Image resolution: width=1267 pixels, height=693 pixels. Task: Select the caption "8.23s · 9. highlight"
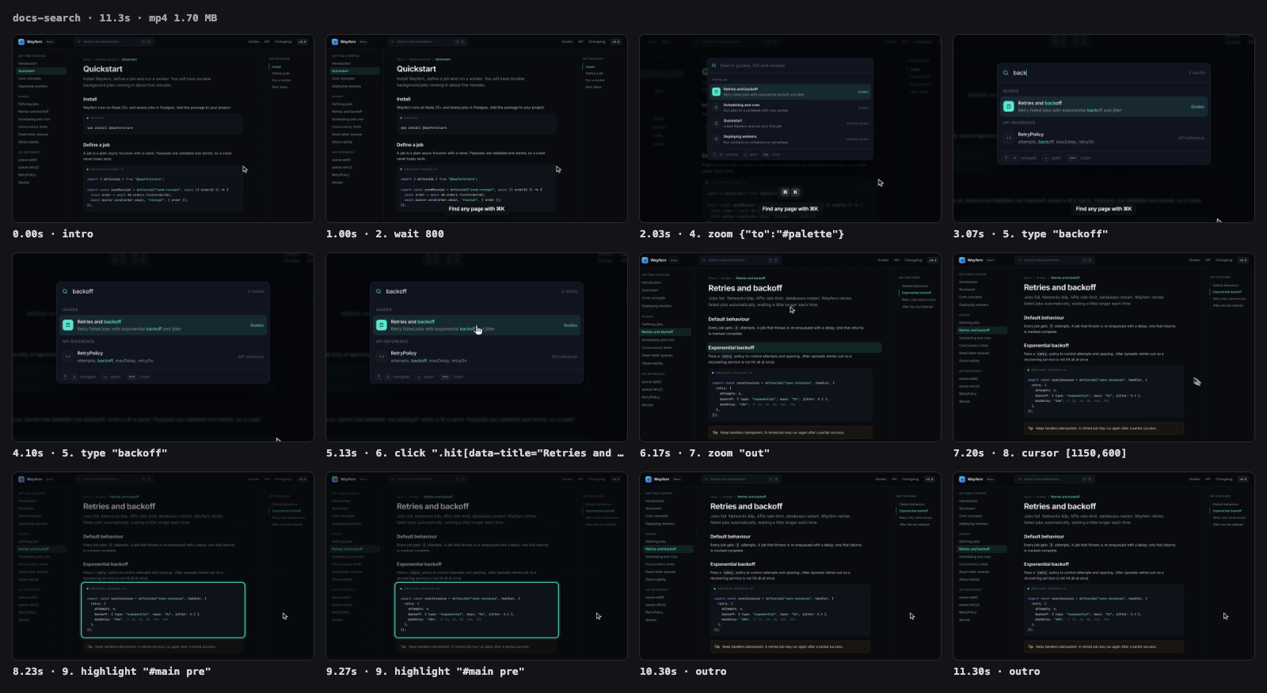tap(112, 672)
